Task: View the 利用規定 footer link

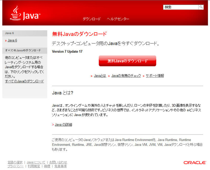Action: 34,166
